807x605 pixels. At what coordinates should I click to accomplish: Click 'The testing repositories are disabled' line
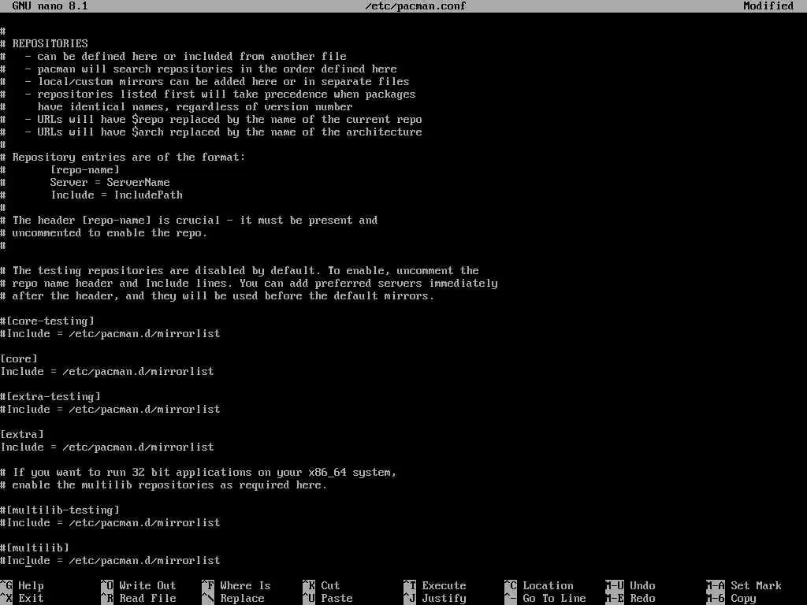pyautogui.click(x=240, y=271)
